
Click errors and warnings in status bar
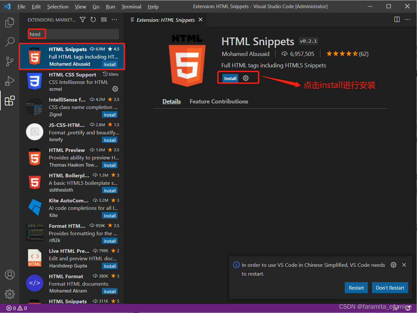pos(17,308)
